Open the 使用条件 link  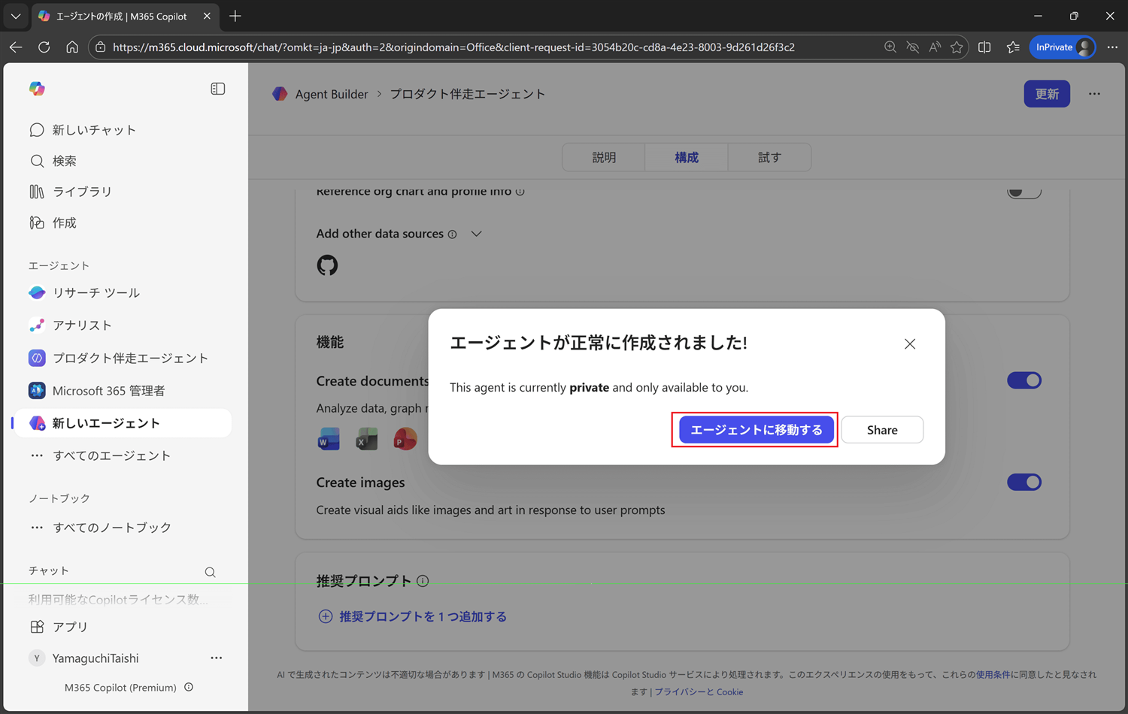[x=993, y=675]
